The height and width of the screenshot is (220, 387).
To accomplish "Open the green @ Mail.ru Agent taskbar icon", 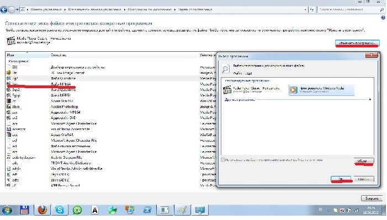I will [x=77, y=211].
